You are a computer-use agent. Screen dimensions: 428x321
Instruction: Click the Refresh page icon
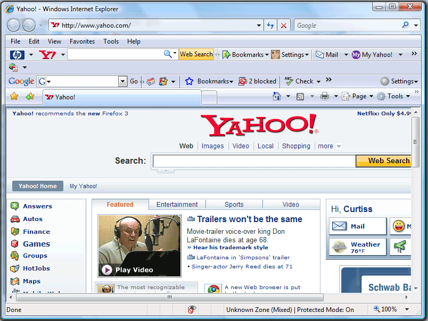pos(270,26)
